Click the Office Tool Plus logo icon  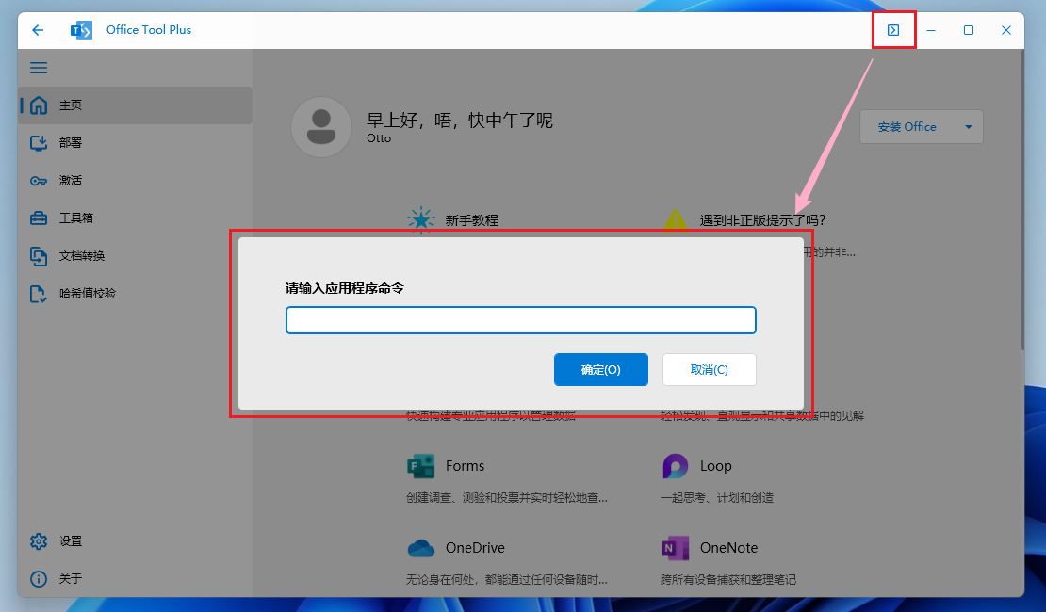(x=81, y=30)
